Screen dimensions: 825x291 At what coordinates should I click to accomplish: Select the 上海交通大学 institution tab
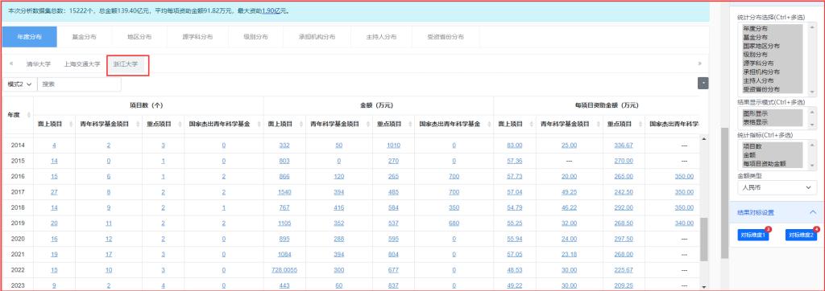point(82,64)
